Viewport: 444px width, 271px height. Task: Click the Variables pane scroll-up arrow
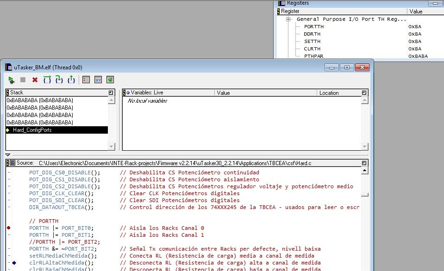365,100
